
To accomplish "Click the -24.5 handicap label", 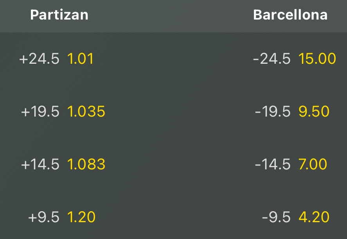I will (x=272, y=59).
